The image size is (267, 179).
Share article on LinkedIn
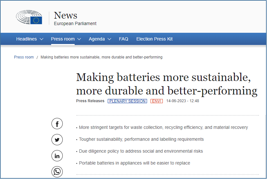click(57, 156)
